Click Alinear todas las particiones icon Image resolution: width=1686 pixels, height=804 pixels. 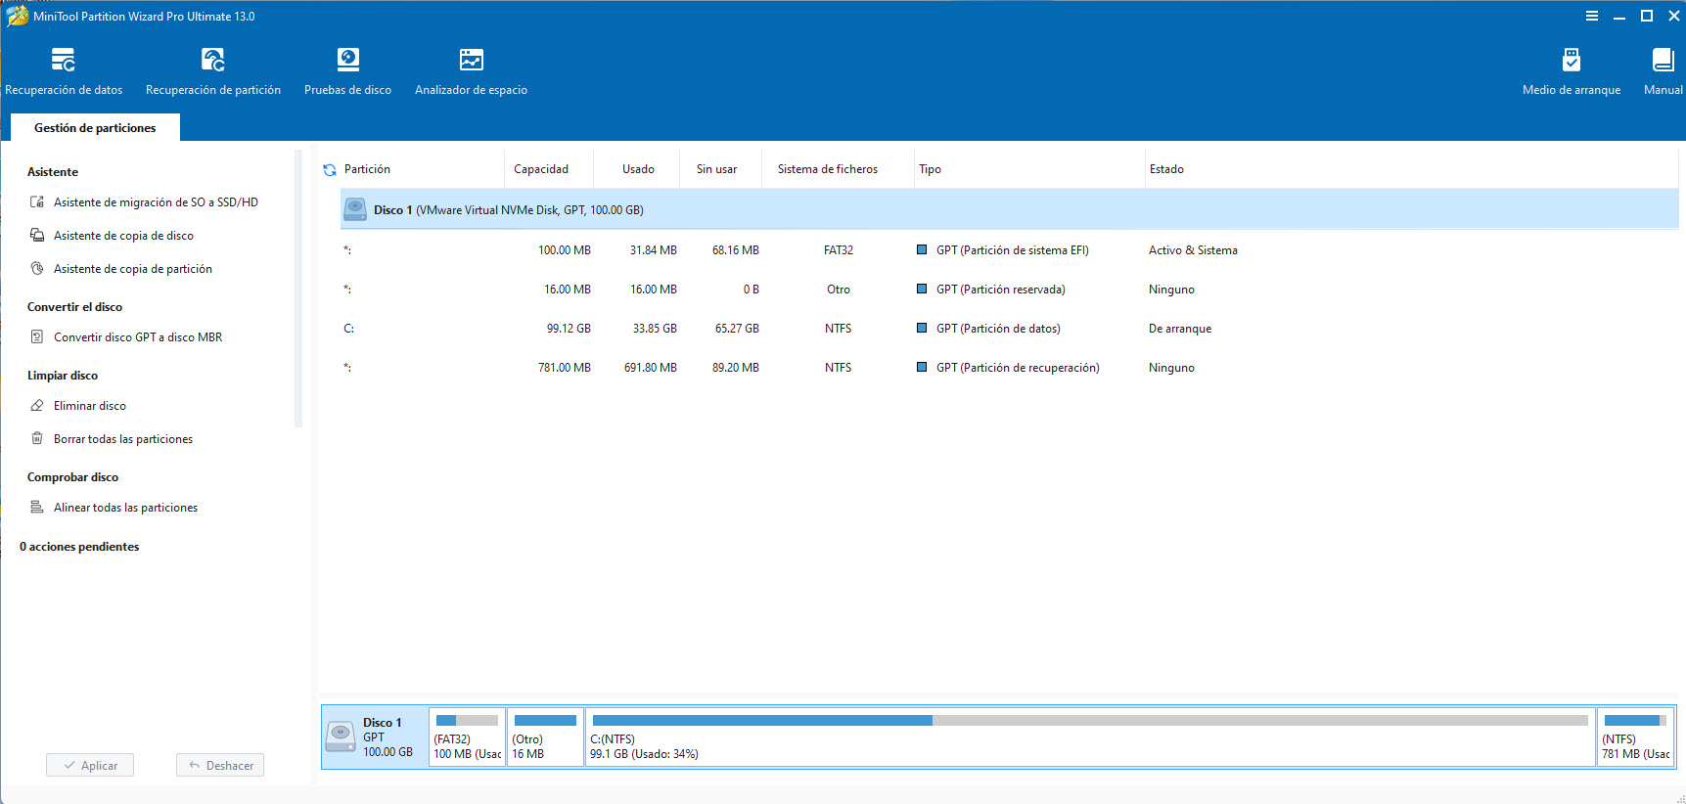37,508
